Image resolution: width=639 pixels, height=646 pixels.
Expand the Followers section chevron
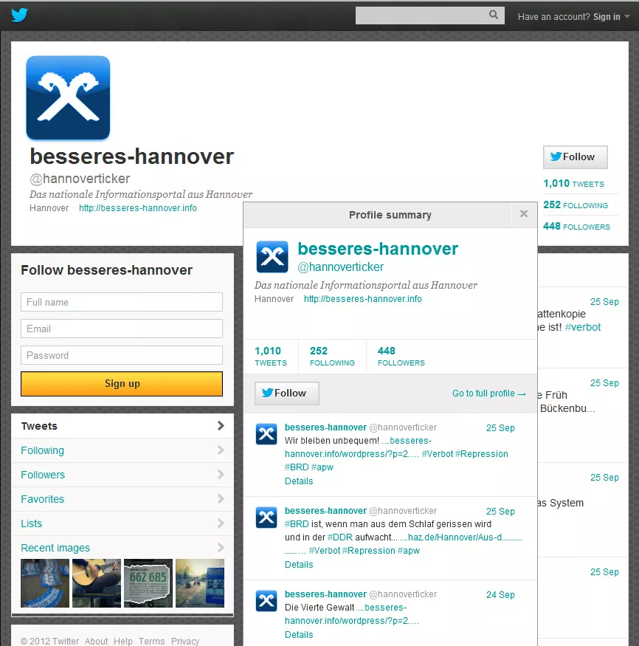(221, 474)
